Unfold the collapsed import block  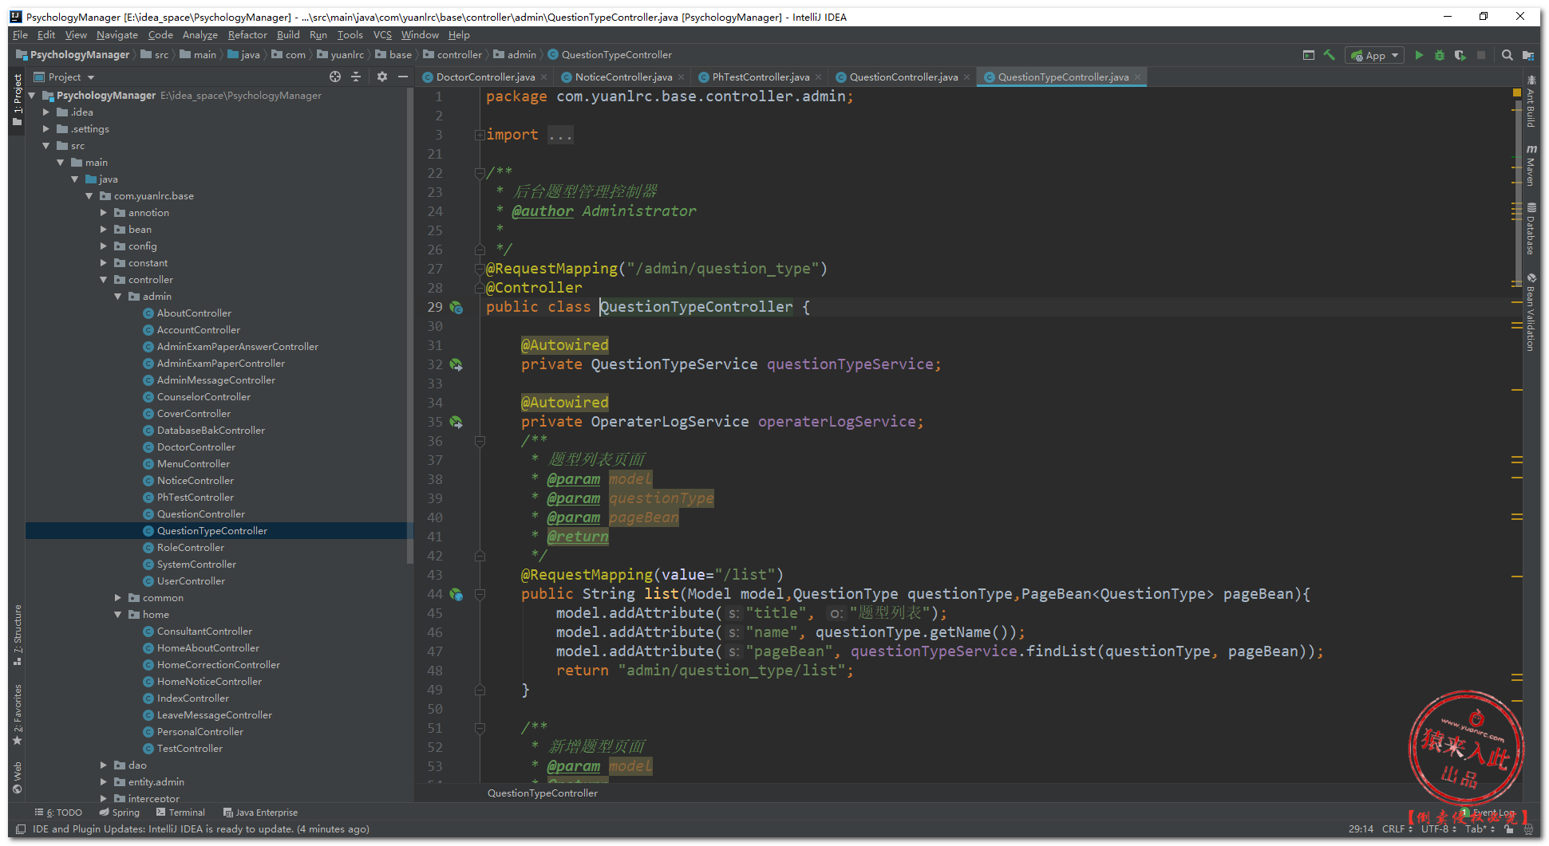point(480,135)
